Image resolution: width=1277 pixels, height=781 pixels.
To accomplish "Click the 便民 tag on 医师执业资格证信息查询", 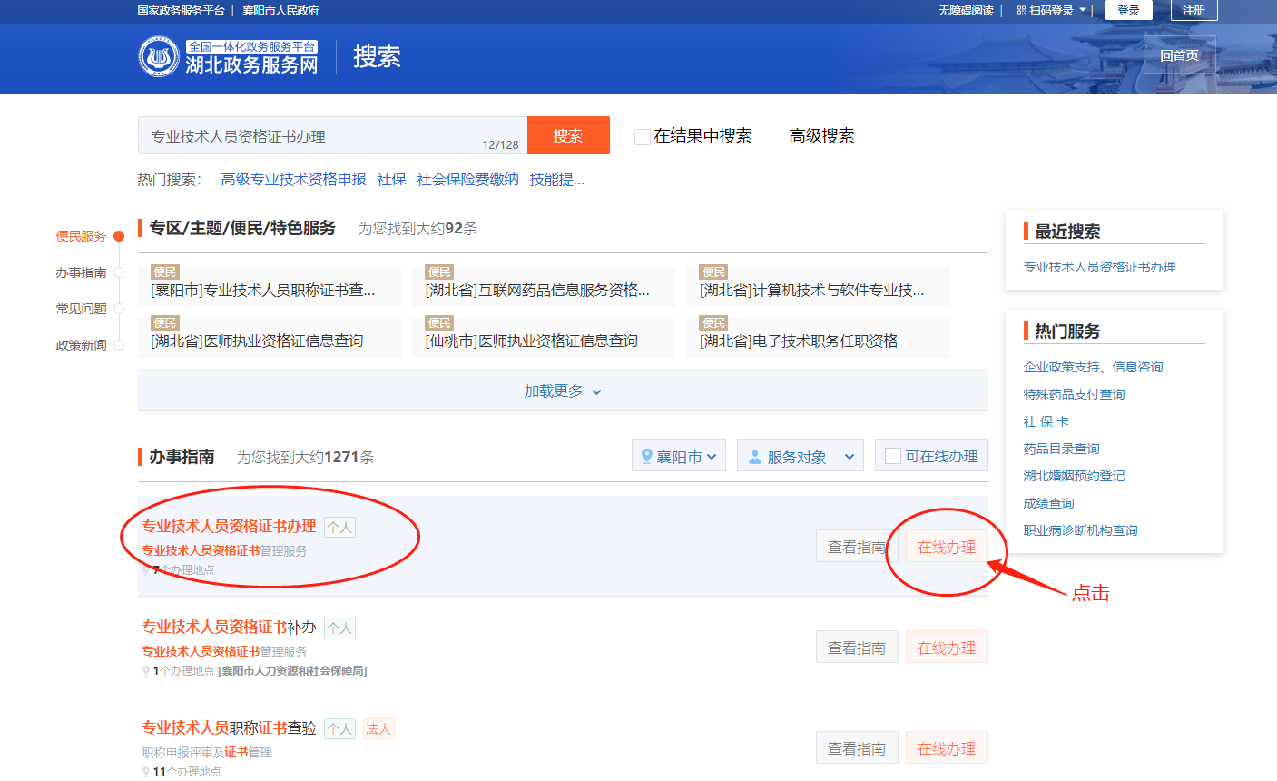I will pyautogui.click(x=165, y=323).
